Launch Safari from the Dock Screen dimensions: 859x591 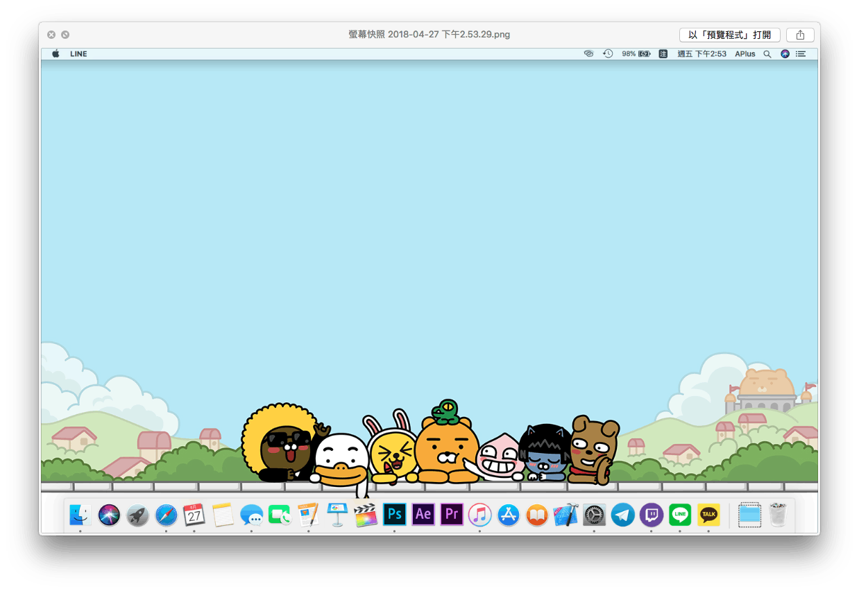(x=166, y=515)
